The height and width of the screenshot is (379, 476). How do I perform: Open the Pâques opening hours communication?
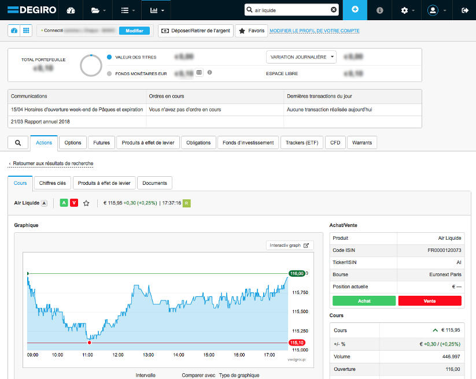[x=77, y=109]
